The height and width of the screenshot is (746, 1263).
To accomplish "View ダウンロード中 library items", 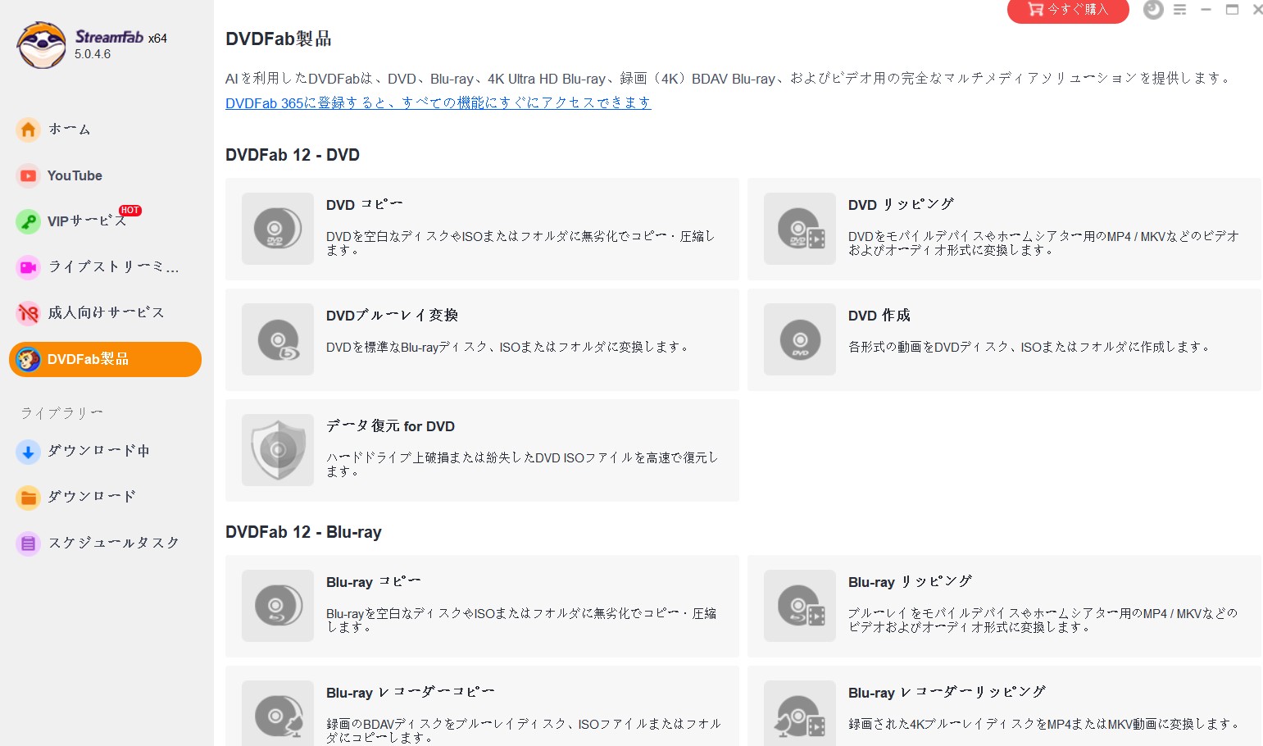I will tap(98, 451).
